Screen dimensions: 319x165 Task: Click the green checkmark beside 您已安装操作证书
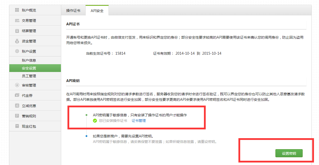pos(95,121)
